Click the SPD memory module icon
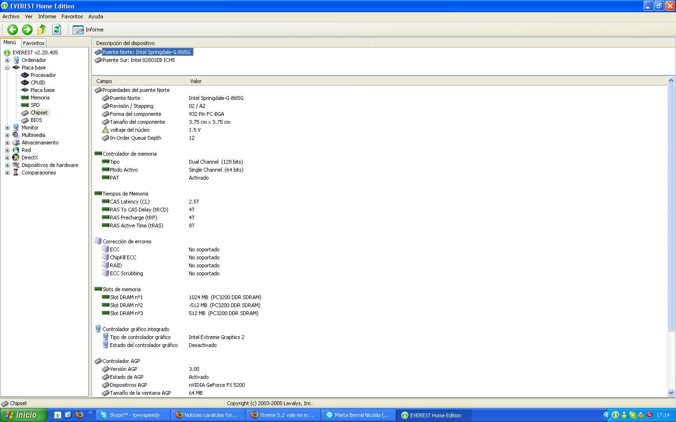This screenshot has width=676, height=422. point(25,105)
